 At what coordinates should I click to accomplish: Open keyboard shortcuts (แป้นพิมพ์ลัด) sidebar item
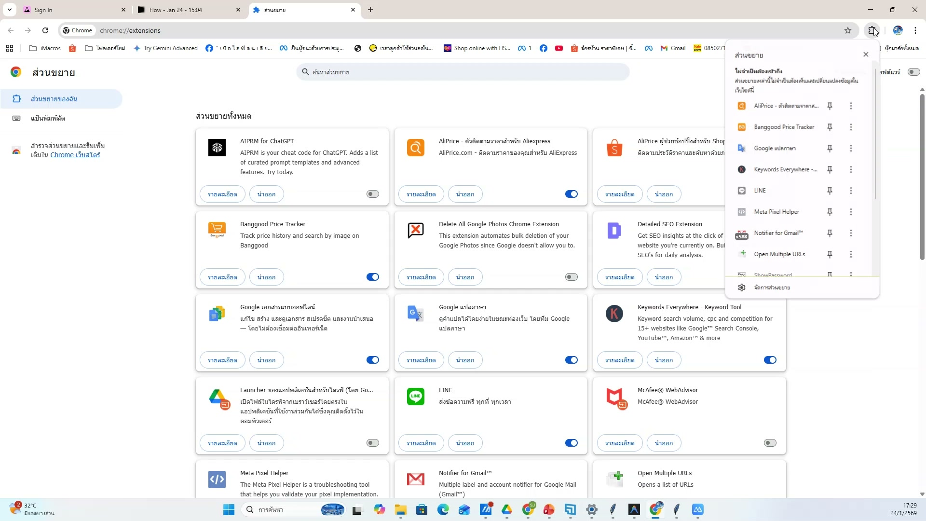click(x=48, y=118)
